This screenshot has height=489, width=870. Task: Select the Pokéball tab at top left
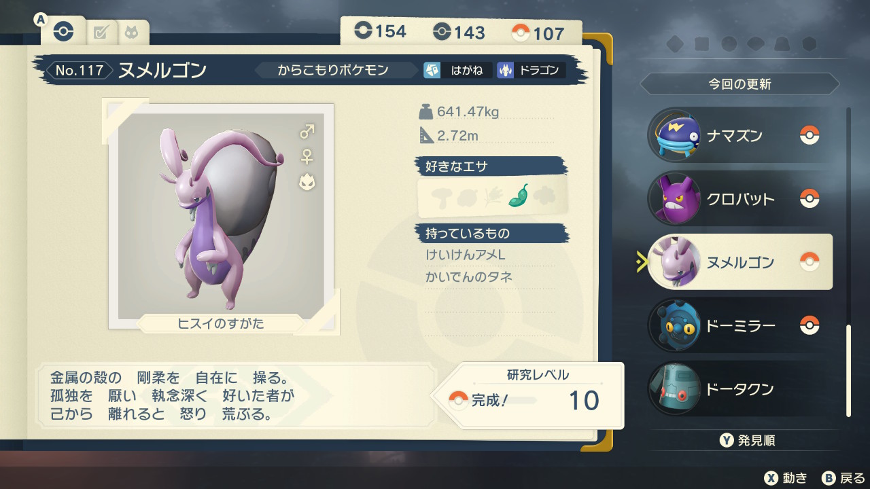63,32
